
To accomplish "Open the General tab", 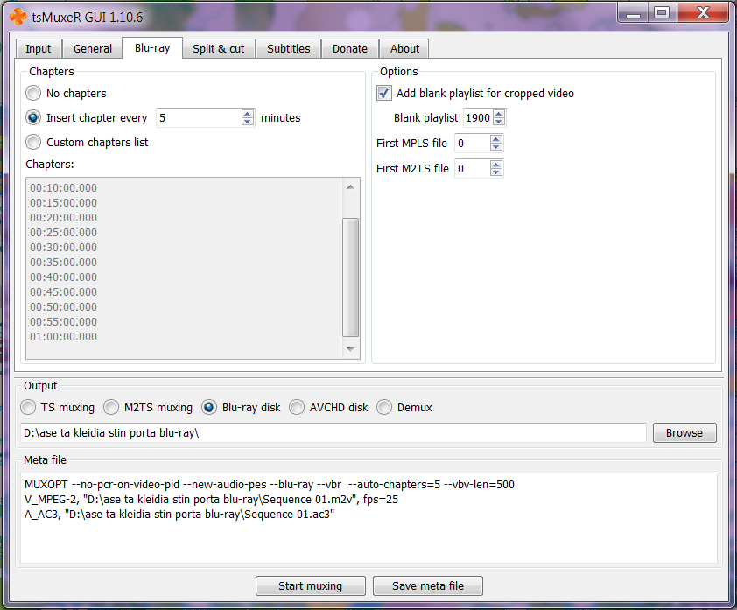I will pyautogui.click(x=93, y=49).
